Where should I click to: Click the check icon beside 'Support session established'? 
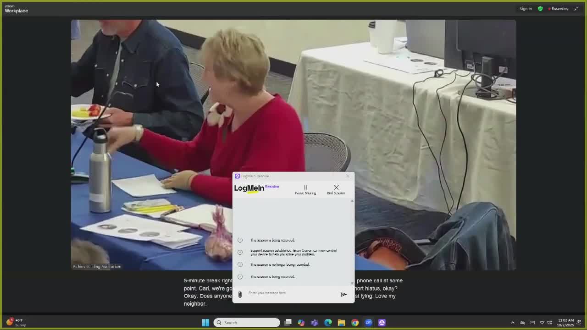click(240, 252)
